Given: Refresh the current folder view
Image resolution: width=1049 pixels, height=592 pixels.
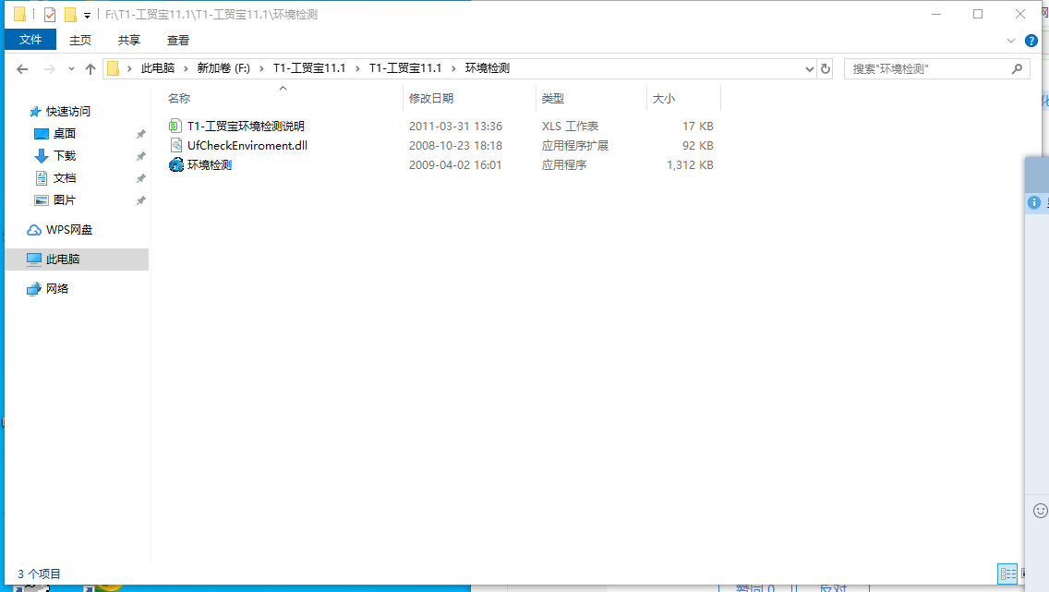Looking at the screenshot, I should click(x=826, y=69).
